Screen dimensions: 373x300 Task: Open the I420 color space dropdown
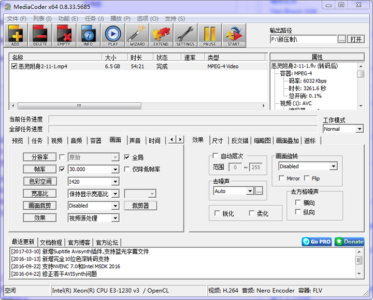tap(116, 182)
